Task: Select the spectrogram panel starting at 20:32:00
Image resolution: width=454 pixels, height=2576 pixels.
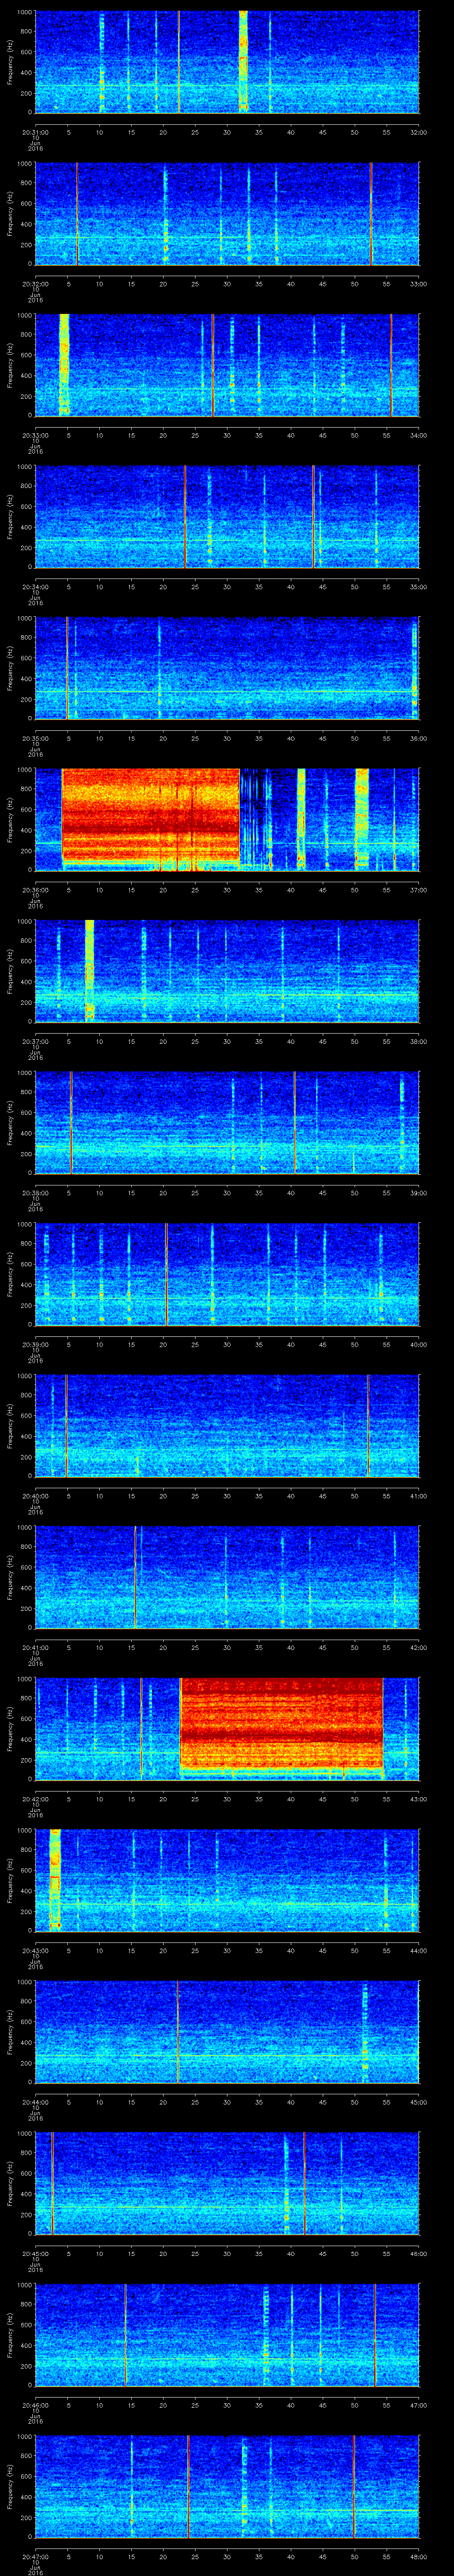Action: pyautogui.click(x=227, y=214)
